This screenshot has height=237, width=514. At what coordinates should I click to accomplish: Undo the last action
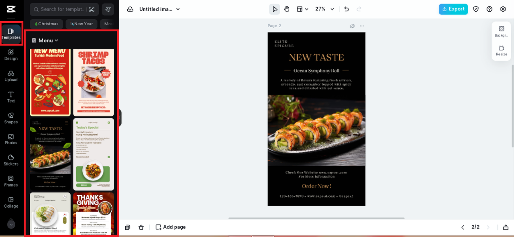347,9
